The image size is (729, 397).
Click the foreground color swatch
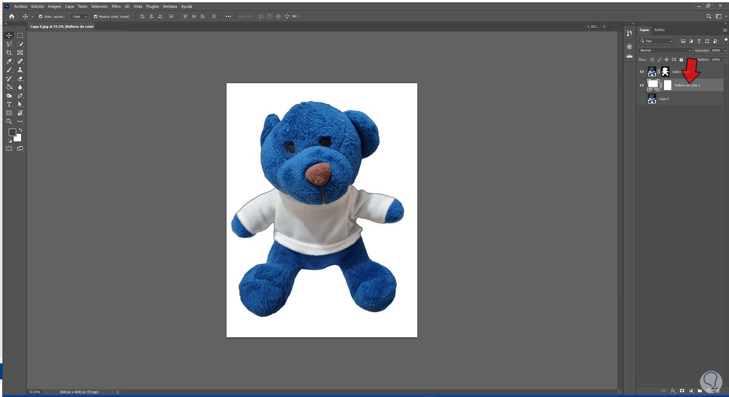click(12, 132)
